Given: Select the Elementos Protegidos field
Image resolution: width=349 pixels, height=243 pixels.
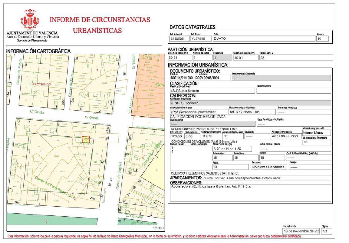Looking at the screenshot, I should click(x=304, y=112).
